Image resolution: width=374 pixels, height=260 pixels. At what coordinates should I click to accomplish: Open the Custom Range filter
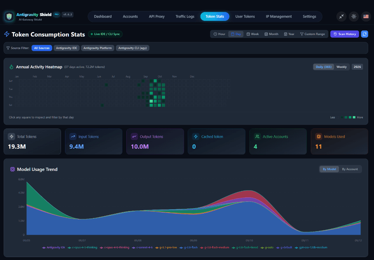pos(312,34)
